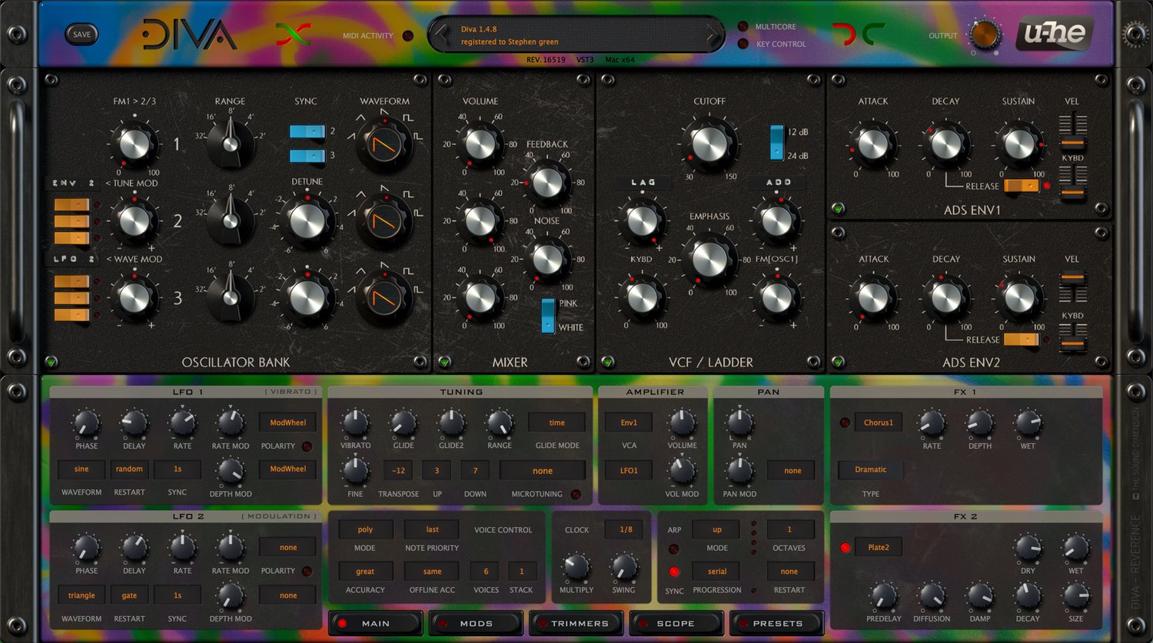Image resolution: width=1153 pixels, height=643 pixels.
Task: Open the FX 1 'Chorus1' selector
Action: (x=878, y=423)
